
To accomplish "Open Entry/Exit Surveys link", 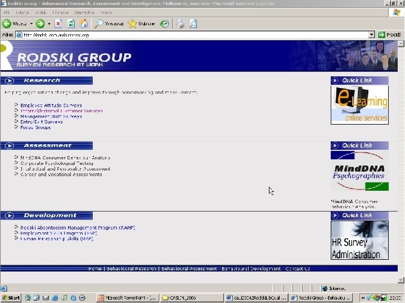I will point(41,122).
